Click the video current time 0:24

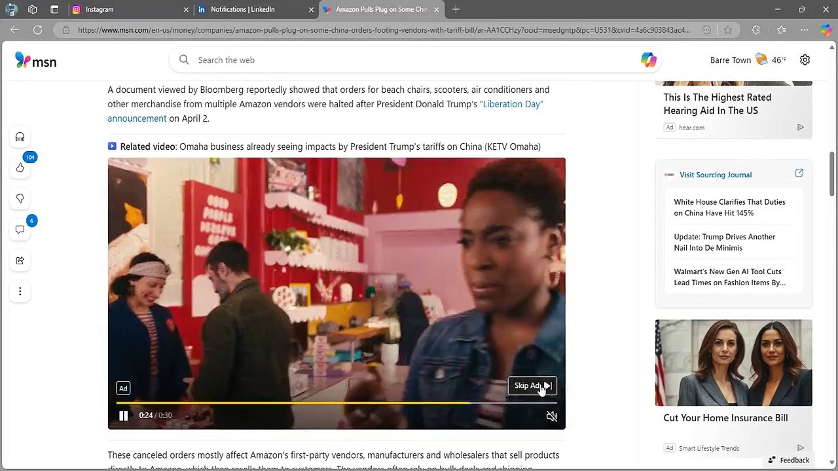[145, 415]
